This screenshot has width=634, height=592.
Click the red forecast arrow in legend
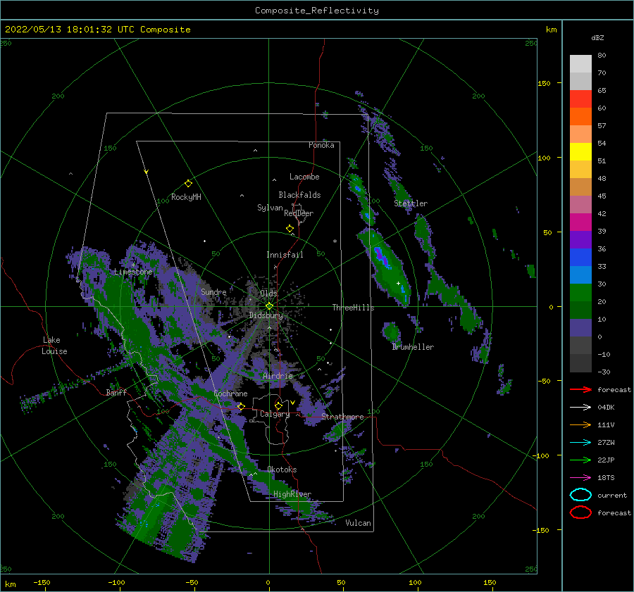[580, 389]
